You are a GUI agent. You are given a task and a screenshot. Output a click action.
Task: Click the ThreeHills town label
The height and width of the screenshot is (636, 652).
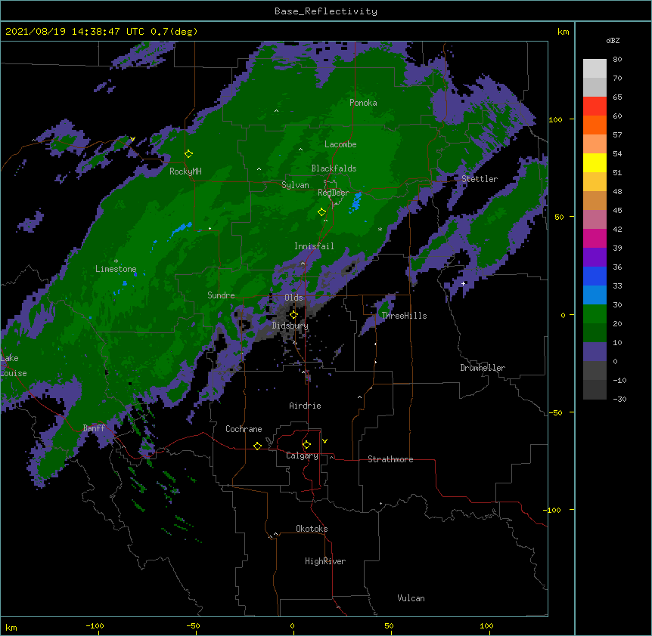click(404, 316)
